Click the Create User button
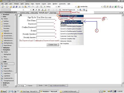 point(53,45)
